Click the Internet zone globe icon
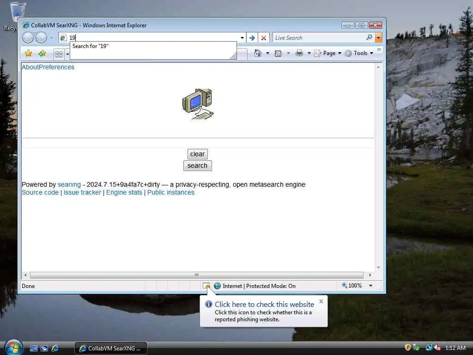The height and width of the screenshot is (355, 473). click(x=217, y=286)
